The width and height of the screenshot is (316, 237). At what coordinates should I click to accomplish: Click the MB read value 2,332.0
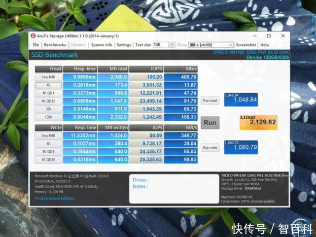pos(113,117)
